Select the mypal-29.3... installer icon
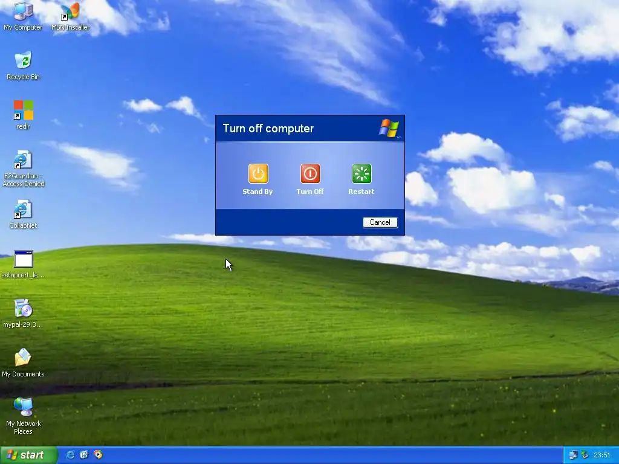The image size is (619, 464). click(23, 314)
